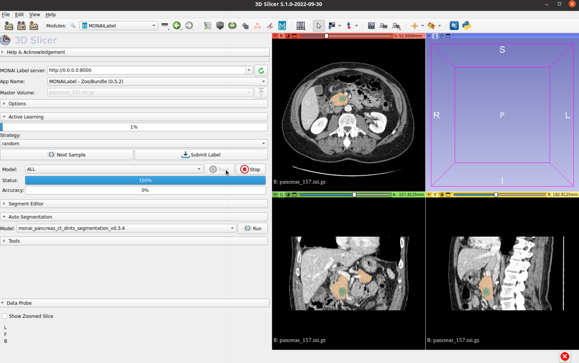This screenshot has height=363, width=579.
Task: Click the MONAI Label module icon
Action: tap(282, 26)
